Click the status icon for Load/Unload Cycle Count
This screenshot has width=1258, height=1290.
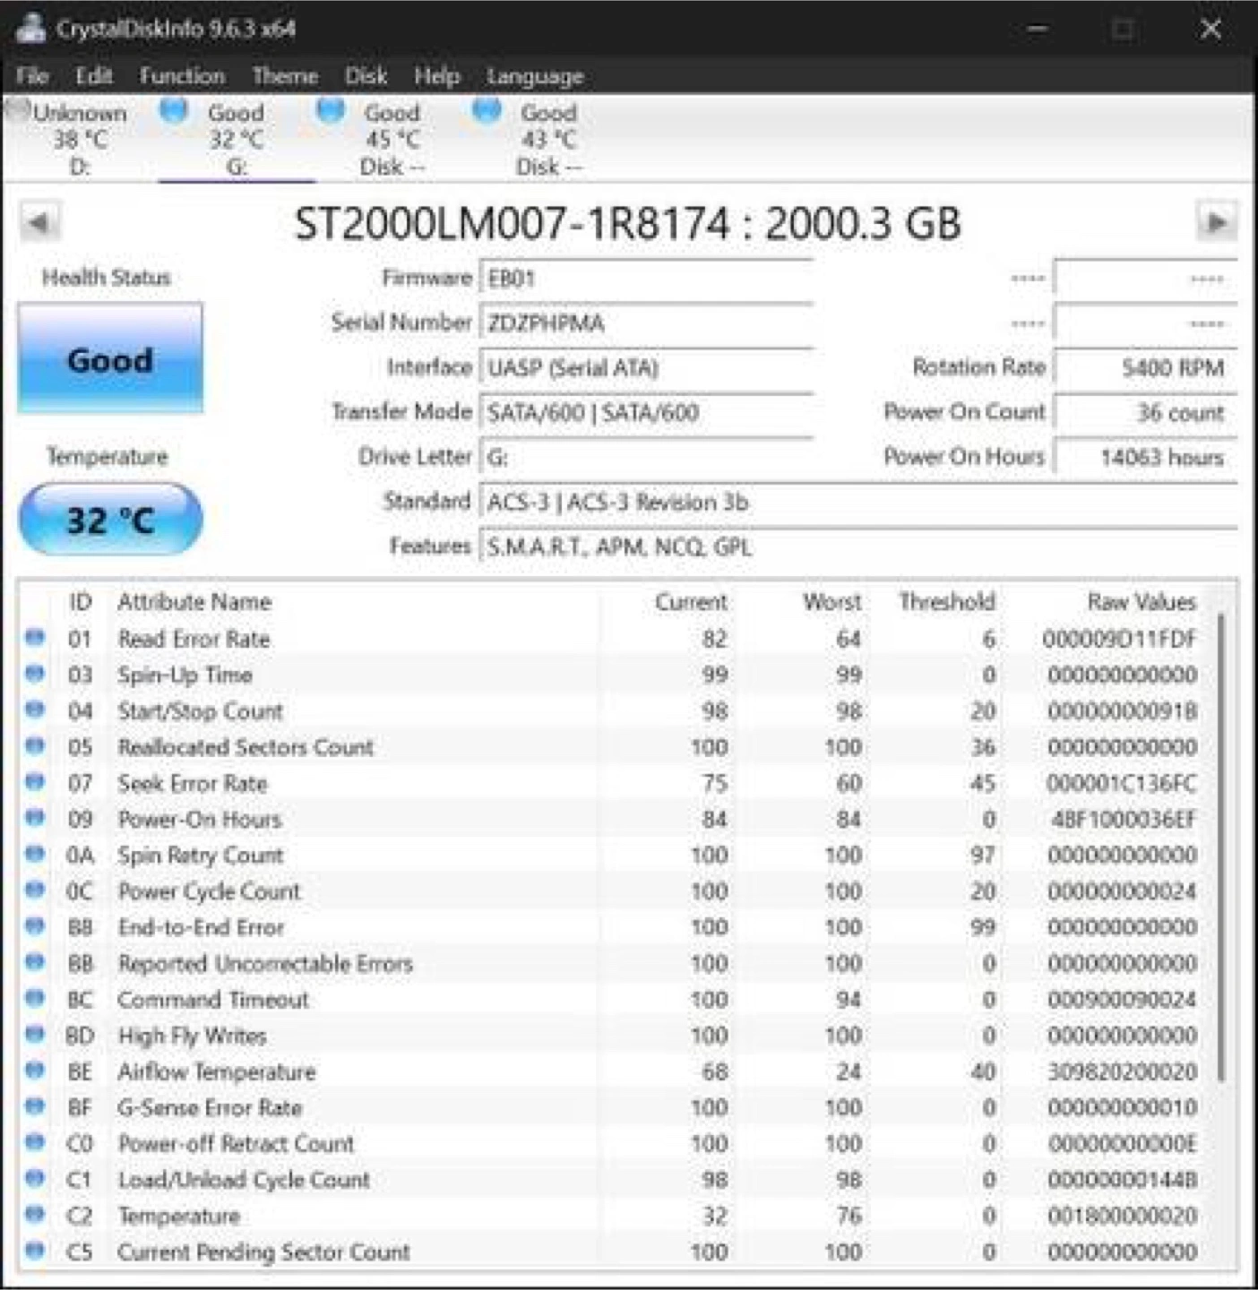(x=35, y=1178)
